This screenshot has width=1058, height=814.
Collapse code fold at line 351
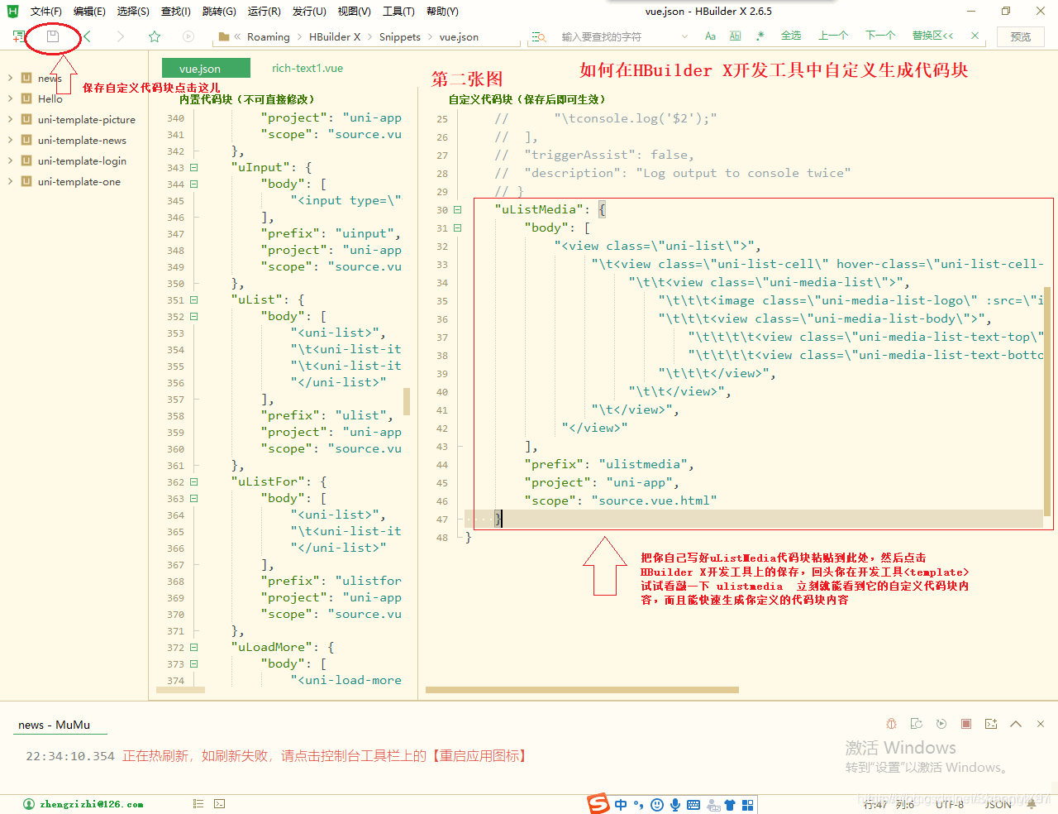(194, 299)
